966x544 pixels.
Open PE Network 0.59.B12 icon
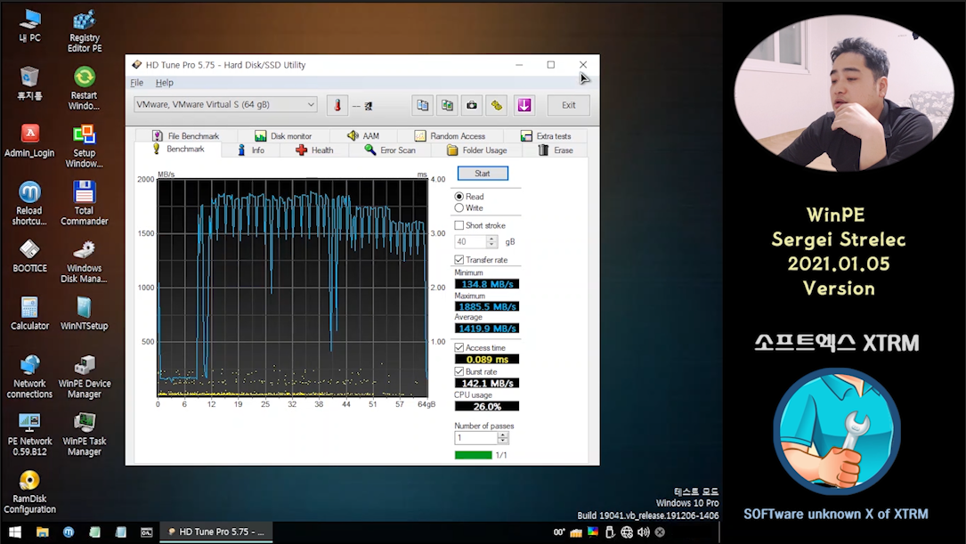click(29, 434)
